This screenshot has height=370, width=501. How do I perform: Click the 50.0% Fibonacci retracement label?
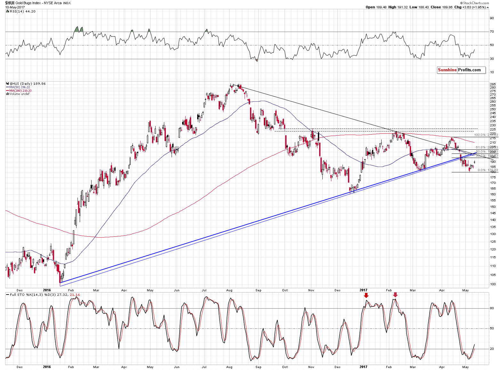point(487,152)
